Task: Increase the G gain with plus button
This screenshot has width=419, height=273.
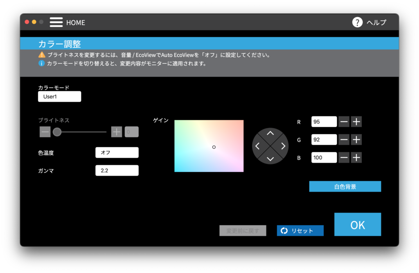Action: [356, 140]
